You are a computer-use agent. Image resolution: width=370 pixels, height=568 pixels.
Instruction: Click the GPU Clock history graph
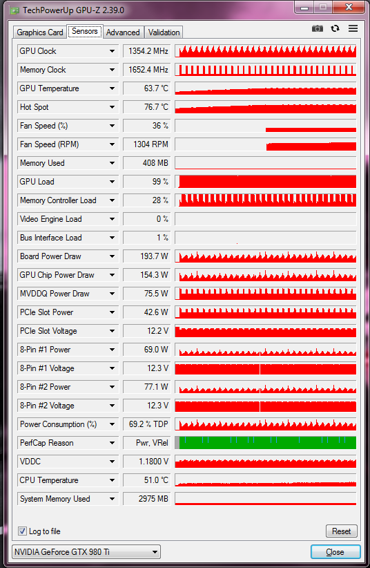click(x=265, y=51)
